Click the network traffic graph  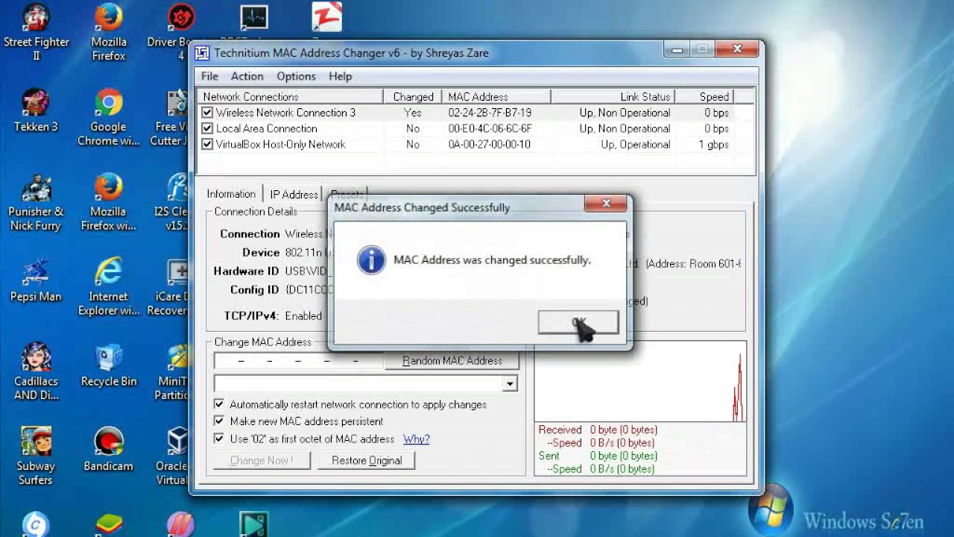click(640, 382)
